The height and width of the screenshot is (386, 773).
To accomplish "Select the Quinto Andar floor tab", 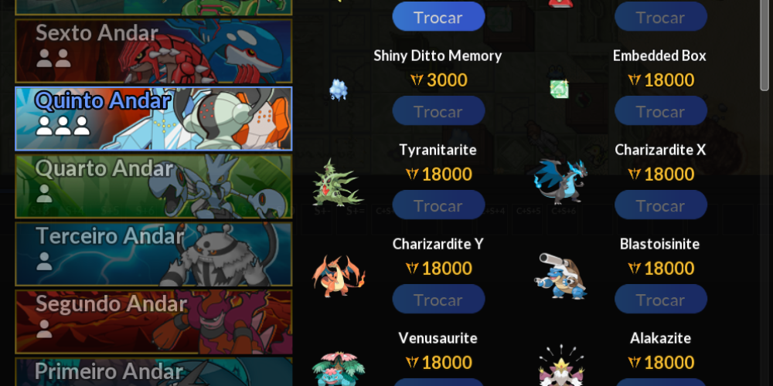I will point(154,119).
